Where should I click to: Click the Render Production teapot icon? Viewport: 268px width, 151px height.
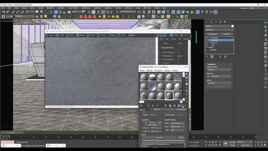tap(188, 12)
